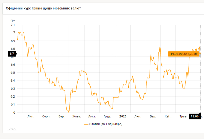The image size is (204, 140).
Task: Select the Квіт. month on the x-axis
Action: point(168,116)
